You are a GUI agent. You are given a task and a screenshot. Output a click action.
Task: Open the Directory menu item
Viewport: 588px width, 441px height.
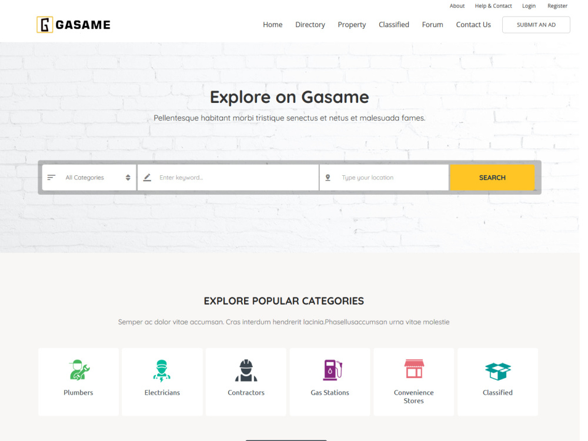click(310, 25)
